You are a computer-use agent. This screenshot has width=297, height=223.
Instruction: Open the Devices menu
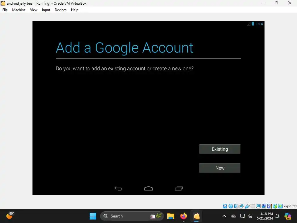coord(61,10)
